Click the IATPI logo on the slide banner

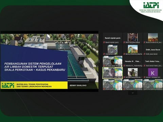(8, 85)
